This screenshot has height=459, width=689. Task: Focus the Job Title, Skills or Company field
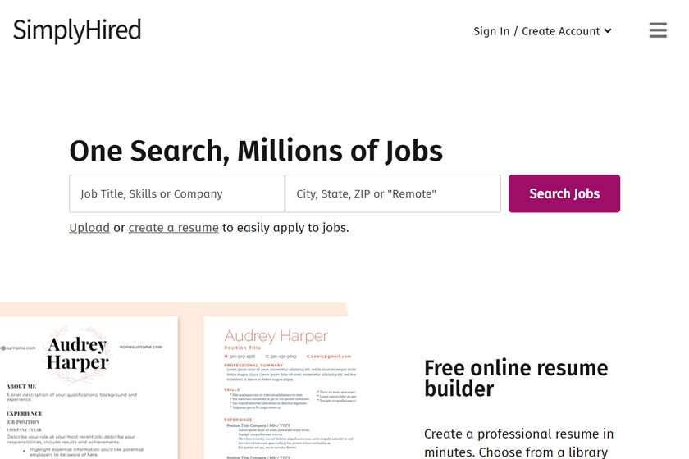point(176,194)
